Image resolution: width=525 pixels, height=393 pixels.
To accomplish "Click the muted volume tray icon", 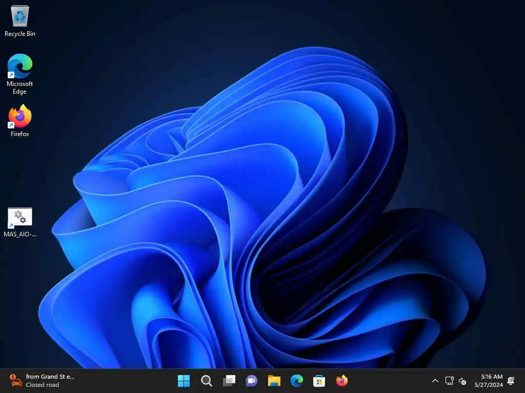I will coord(462,381).
